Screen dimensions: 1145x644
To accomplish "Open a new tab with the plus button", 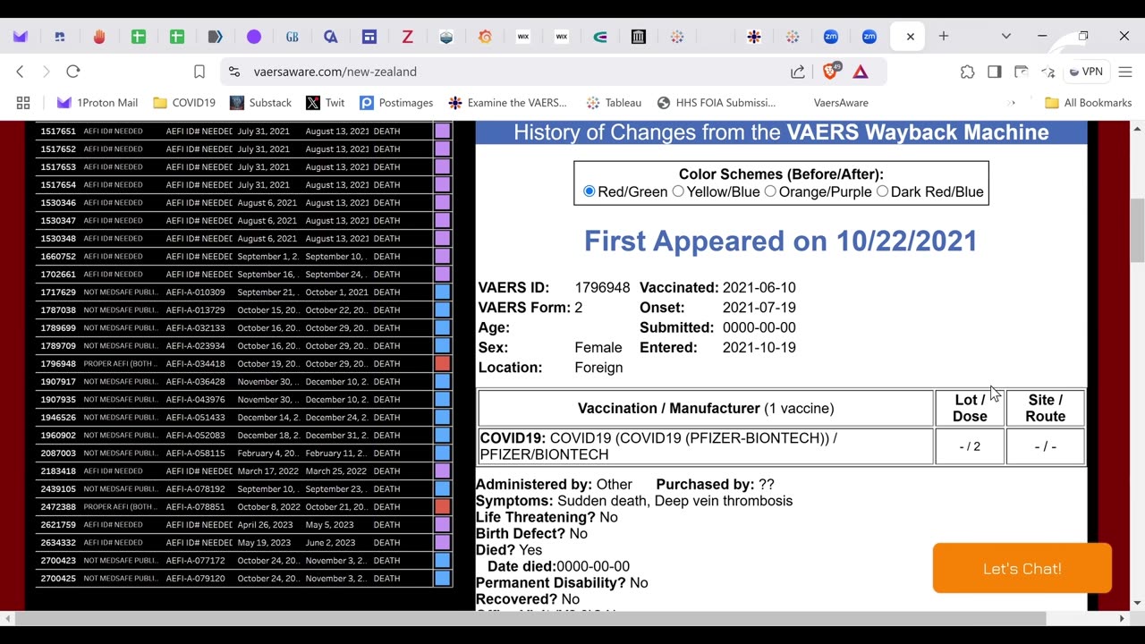I will (x=943, y=36).
